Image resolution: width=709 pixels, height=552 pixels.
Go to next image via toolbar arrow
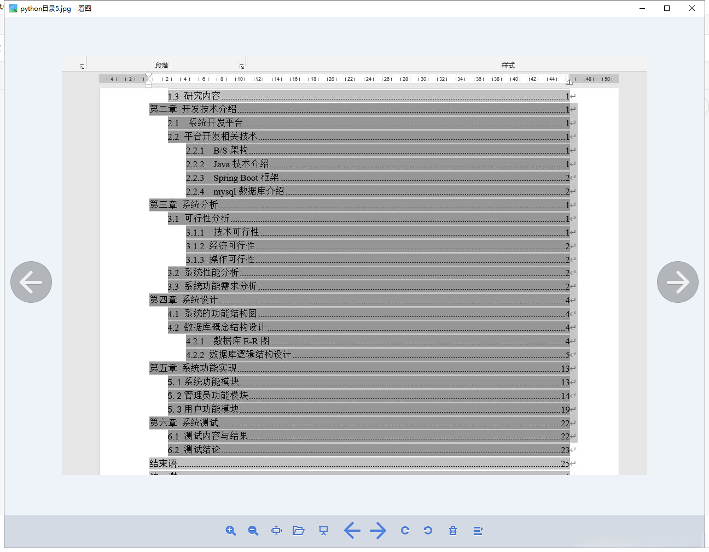tap(378, 531)
